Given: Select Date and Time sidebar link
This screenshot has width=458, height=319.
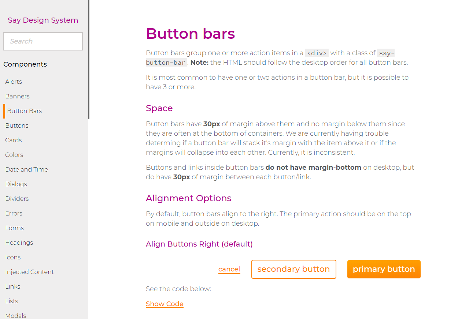Looking at the screenshot, I should [x=26, y=169].
